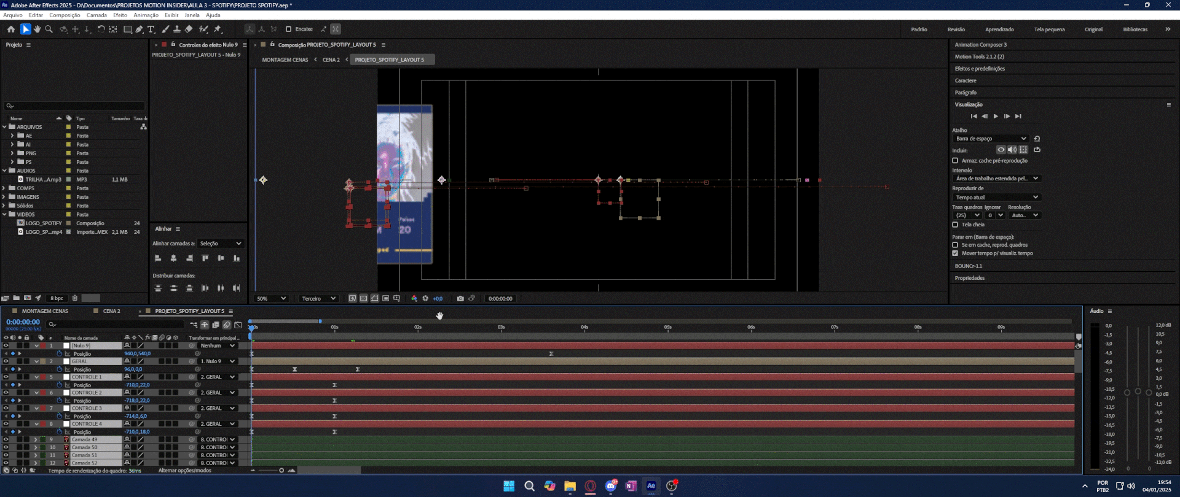Screen dimensions: 1180x497
Task: Toggle the motion blur enable icon
Action: (227, 325)
